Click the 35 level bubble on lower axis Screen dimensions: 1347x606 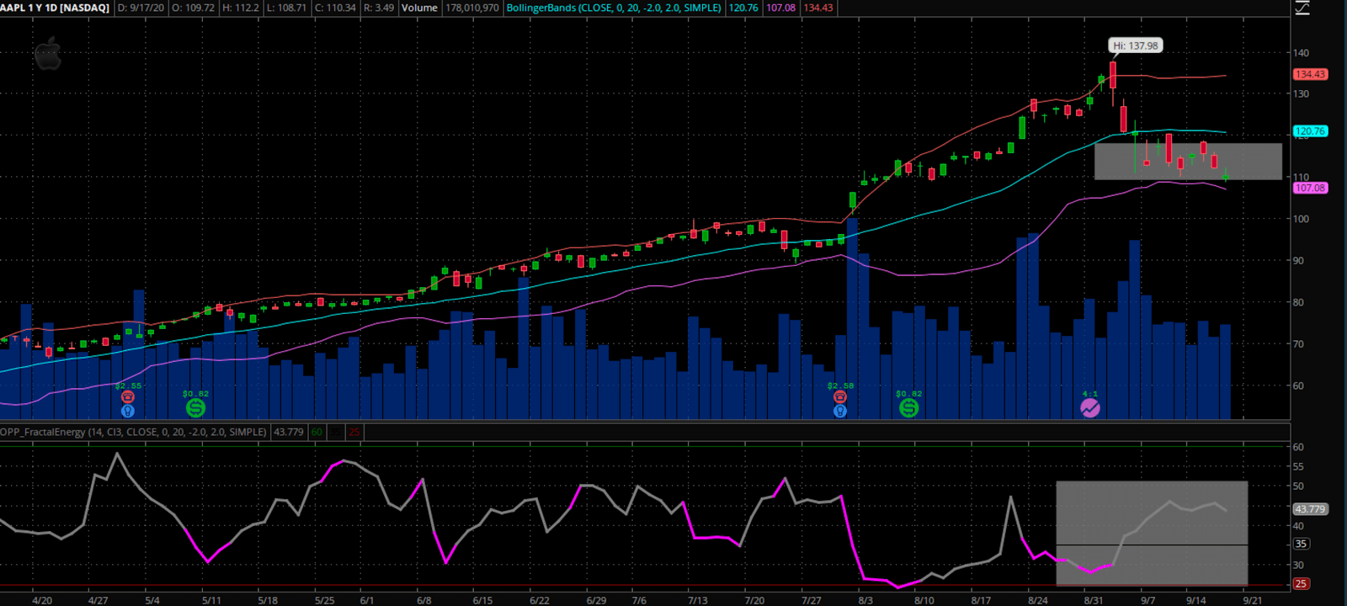(x=1301, y=544)
